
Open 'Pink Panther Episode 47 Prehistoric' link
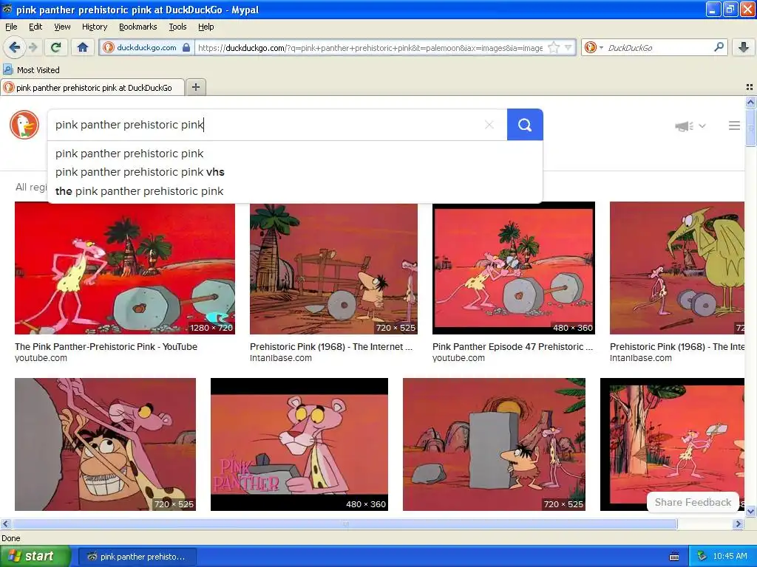(513, 347)
